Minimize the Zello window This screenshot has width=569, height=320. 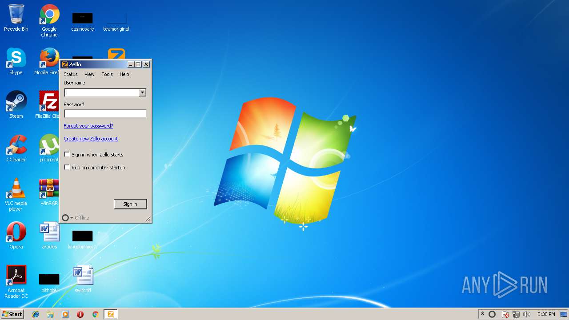tap(131, 64)
